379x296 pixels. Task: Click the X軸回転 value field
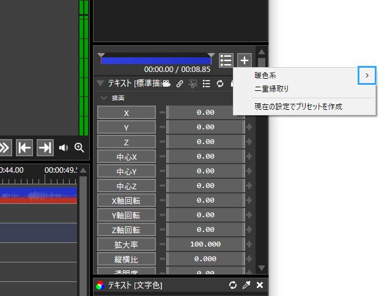pos(205,200)
